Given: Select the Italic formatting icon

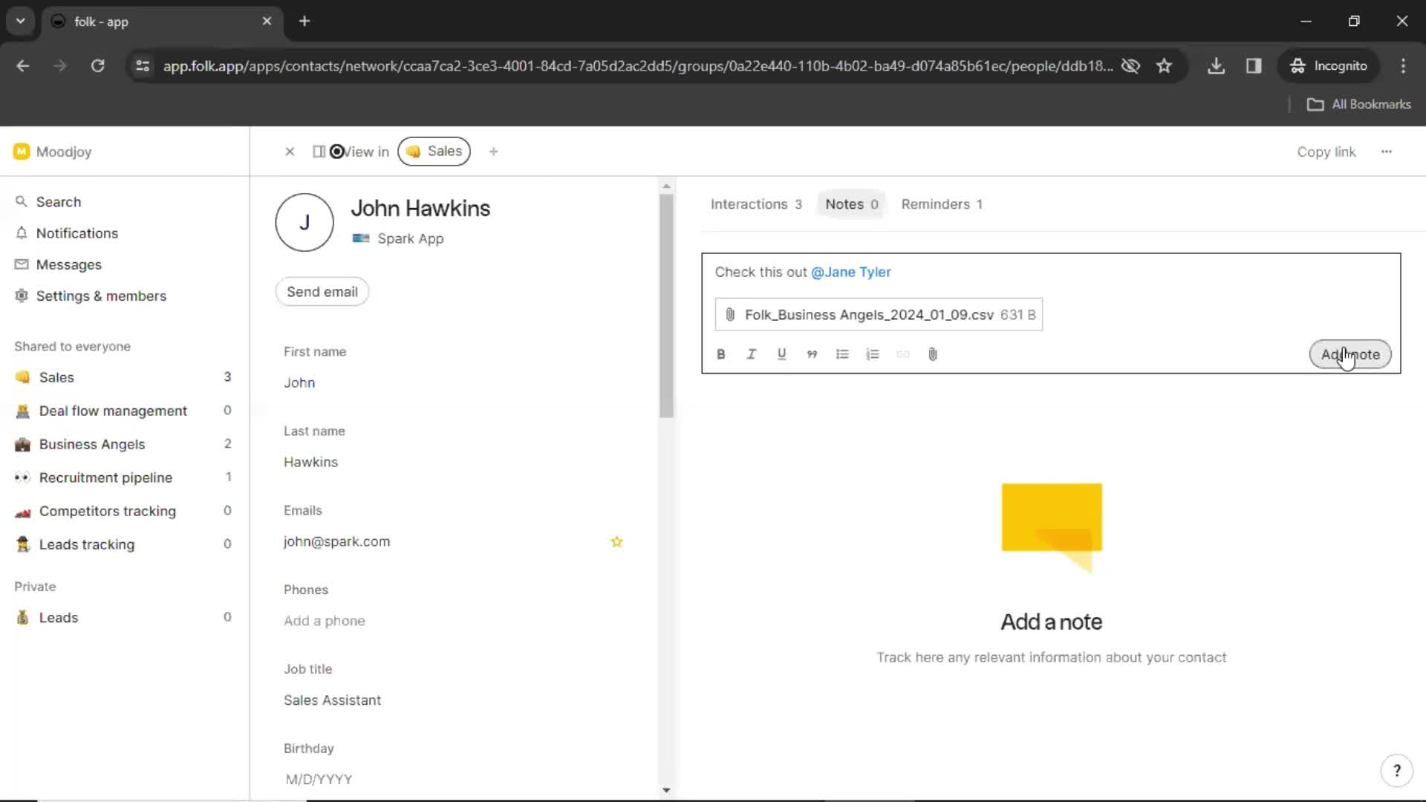Looking at the screenshot, I should point(751,353).
